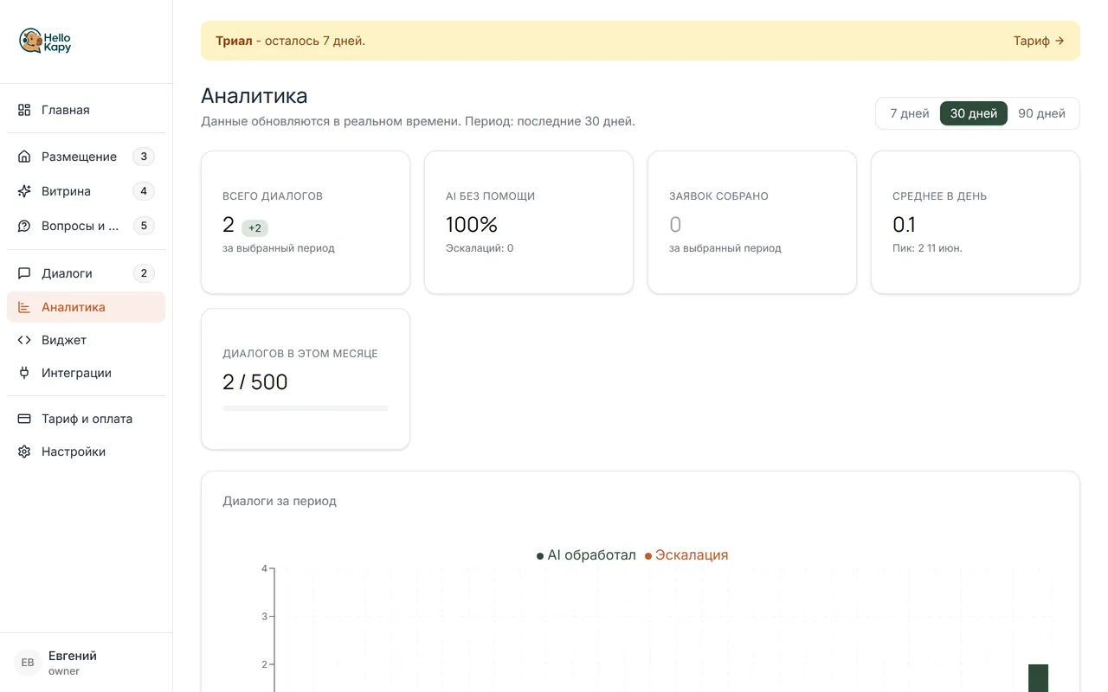This screenshot has height=692, width=1108.
Task: Click the Витрина badge showing 4
Action: click(x=144, y=191)
